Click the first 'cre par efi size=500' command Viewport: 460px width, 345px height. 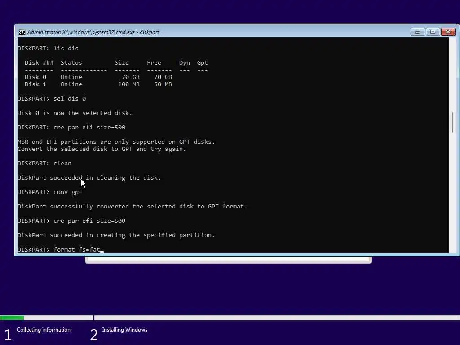point(89,127)
